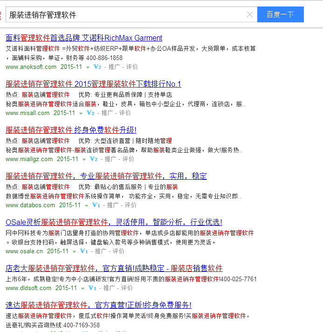
Task: Open the 店老大服装进销存管理软件 result link
Action: tap(114, 268)
